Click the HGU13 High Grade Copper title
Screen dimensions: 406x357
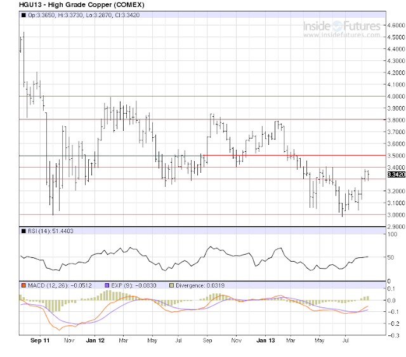pyautogui.click(x=82, y=4)
